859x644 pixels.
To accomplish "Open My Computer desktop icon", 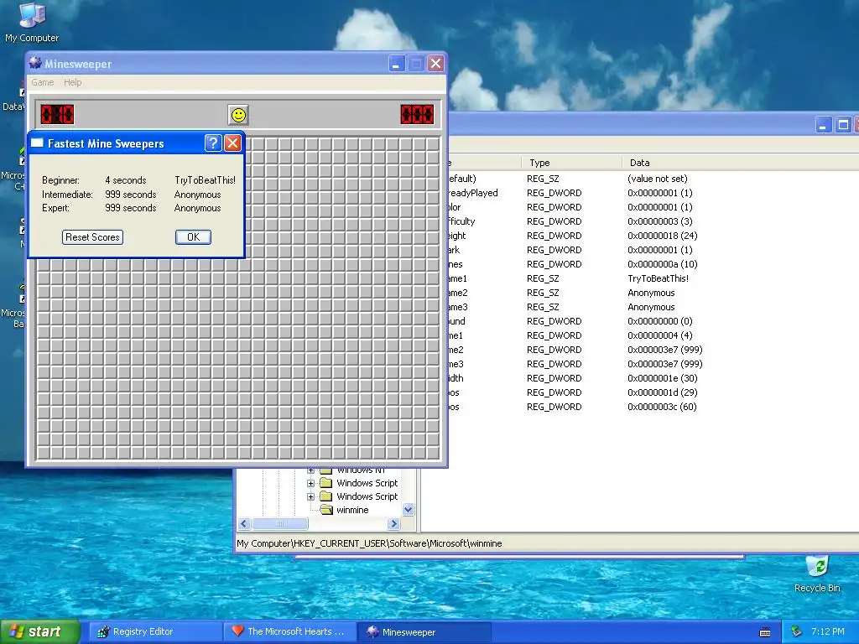I will point(32,22).
